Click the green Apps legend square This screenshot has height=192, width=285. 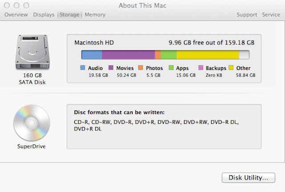pyautogui.click(x=171, y=68)
